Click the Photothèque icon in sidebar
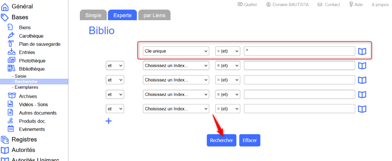The height and width of the screenshot is (161, 392). (x=11, y=61)
